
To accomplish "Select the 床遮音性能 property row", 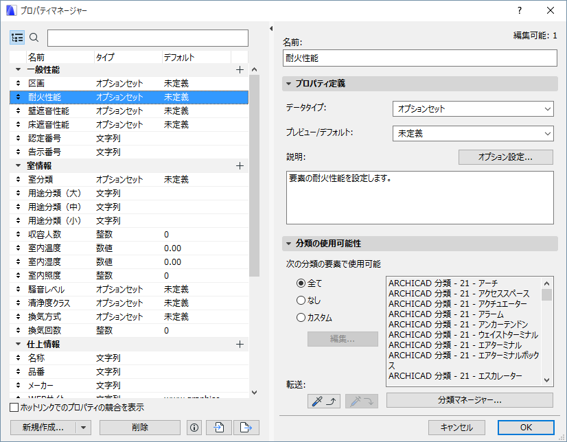I will point(129,125).
